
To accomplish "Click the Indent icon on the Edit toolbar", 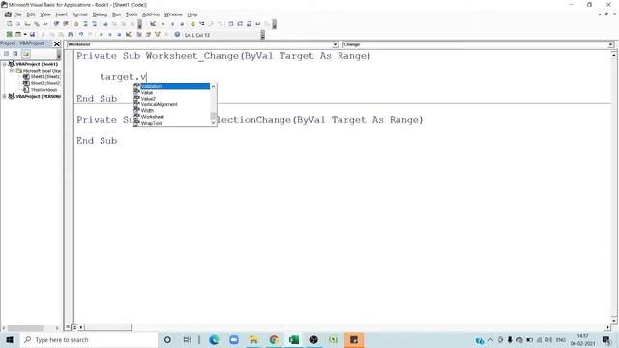I will click(x=56, y=24).
